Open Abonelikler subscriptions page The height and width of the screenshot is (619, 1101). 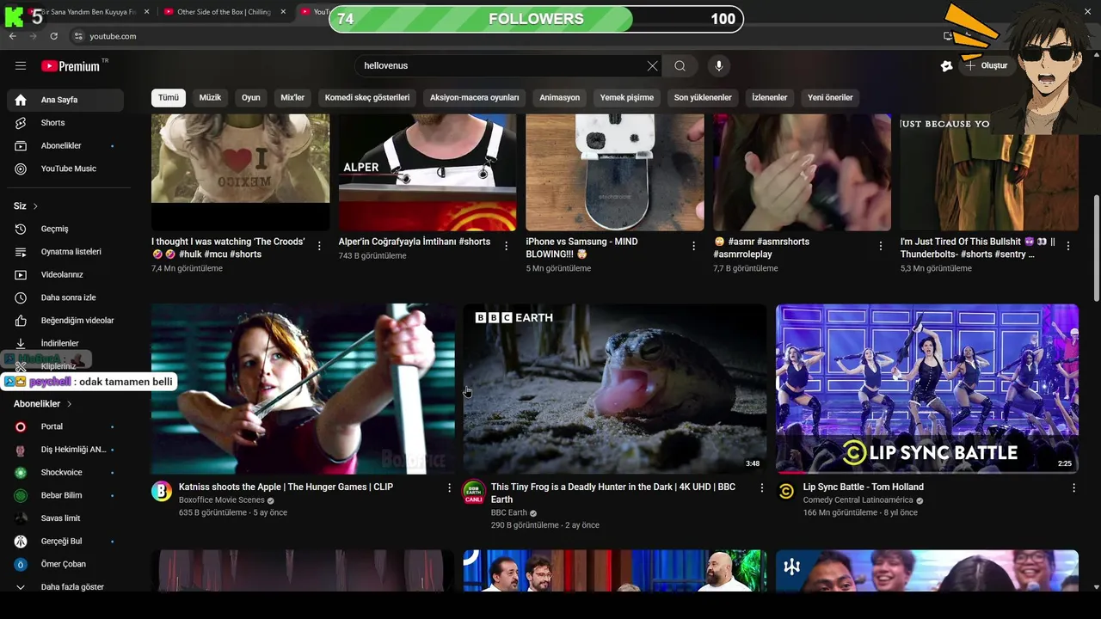tap(65, 146)
